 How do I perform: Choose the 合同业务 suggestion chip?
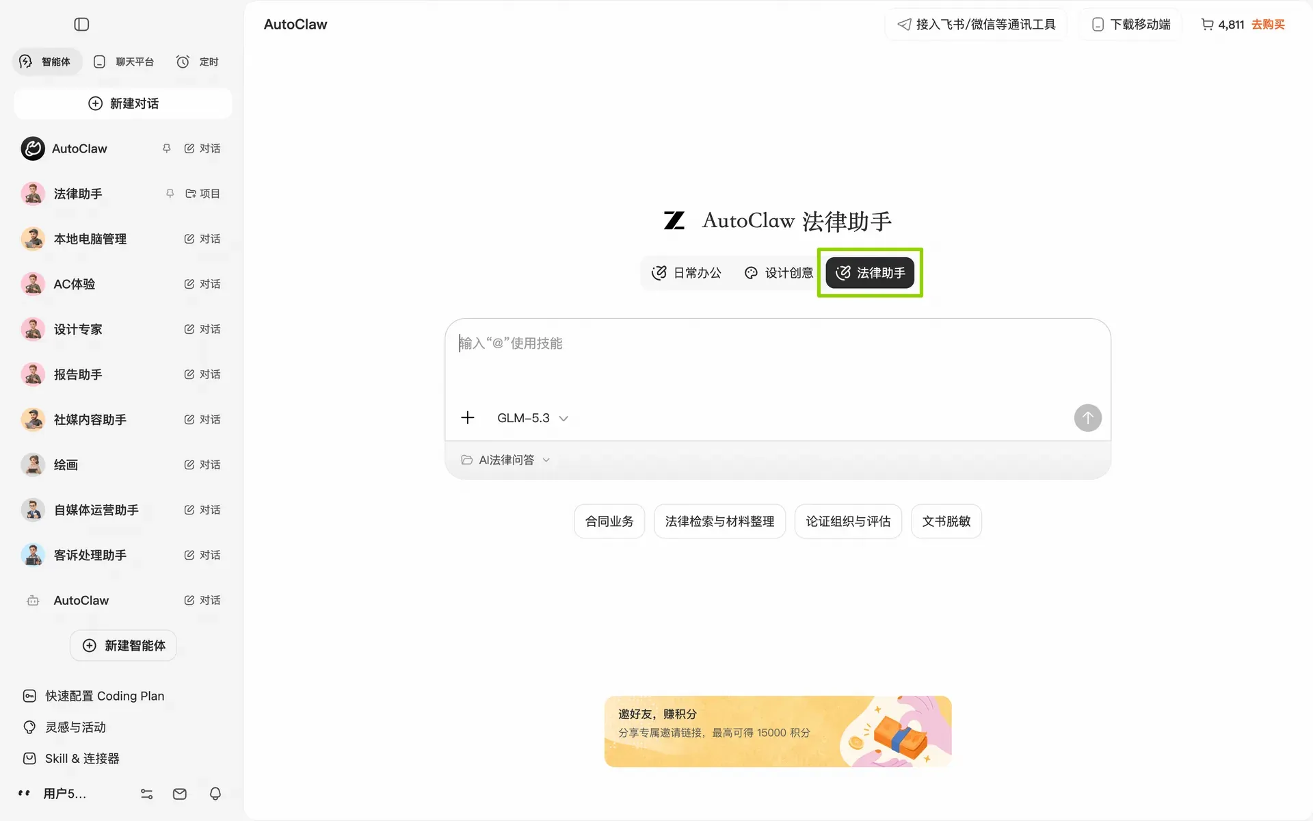click(x=609, y=521)
